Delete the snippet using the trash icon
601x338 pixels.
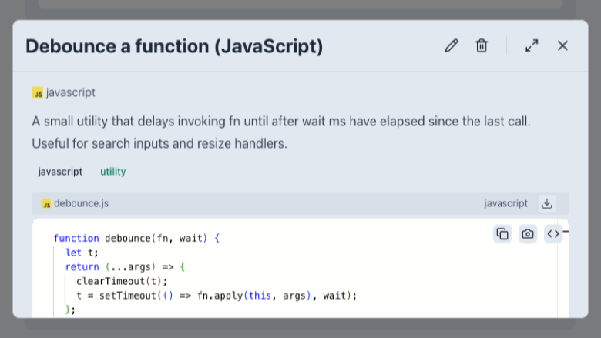[x=482, y=45]
